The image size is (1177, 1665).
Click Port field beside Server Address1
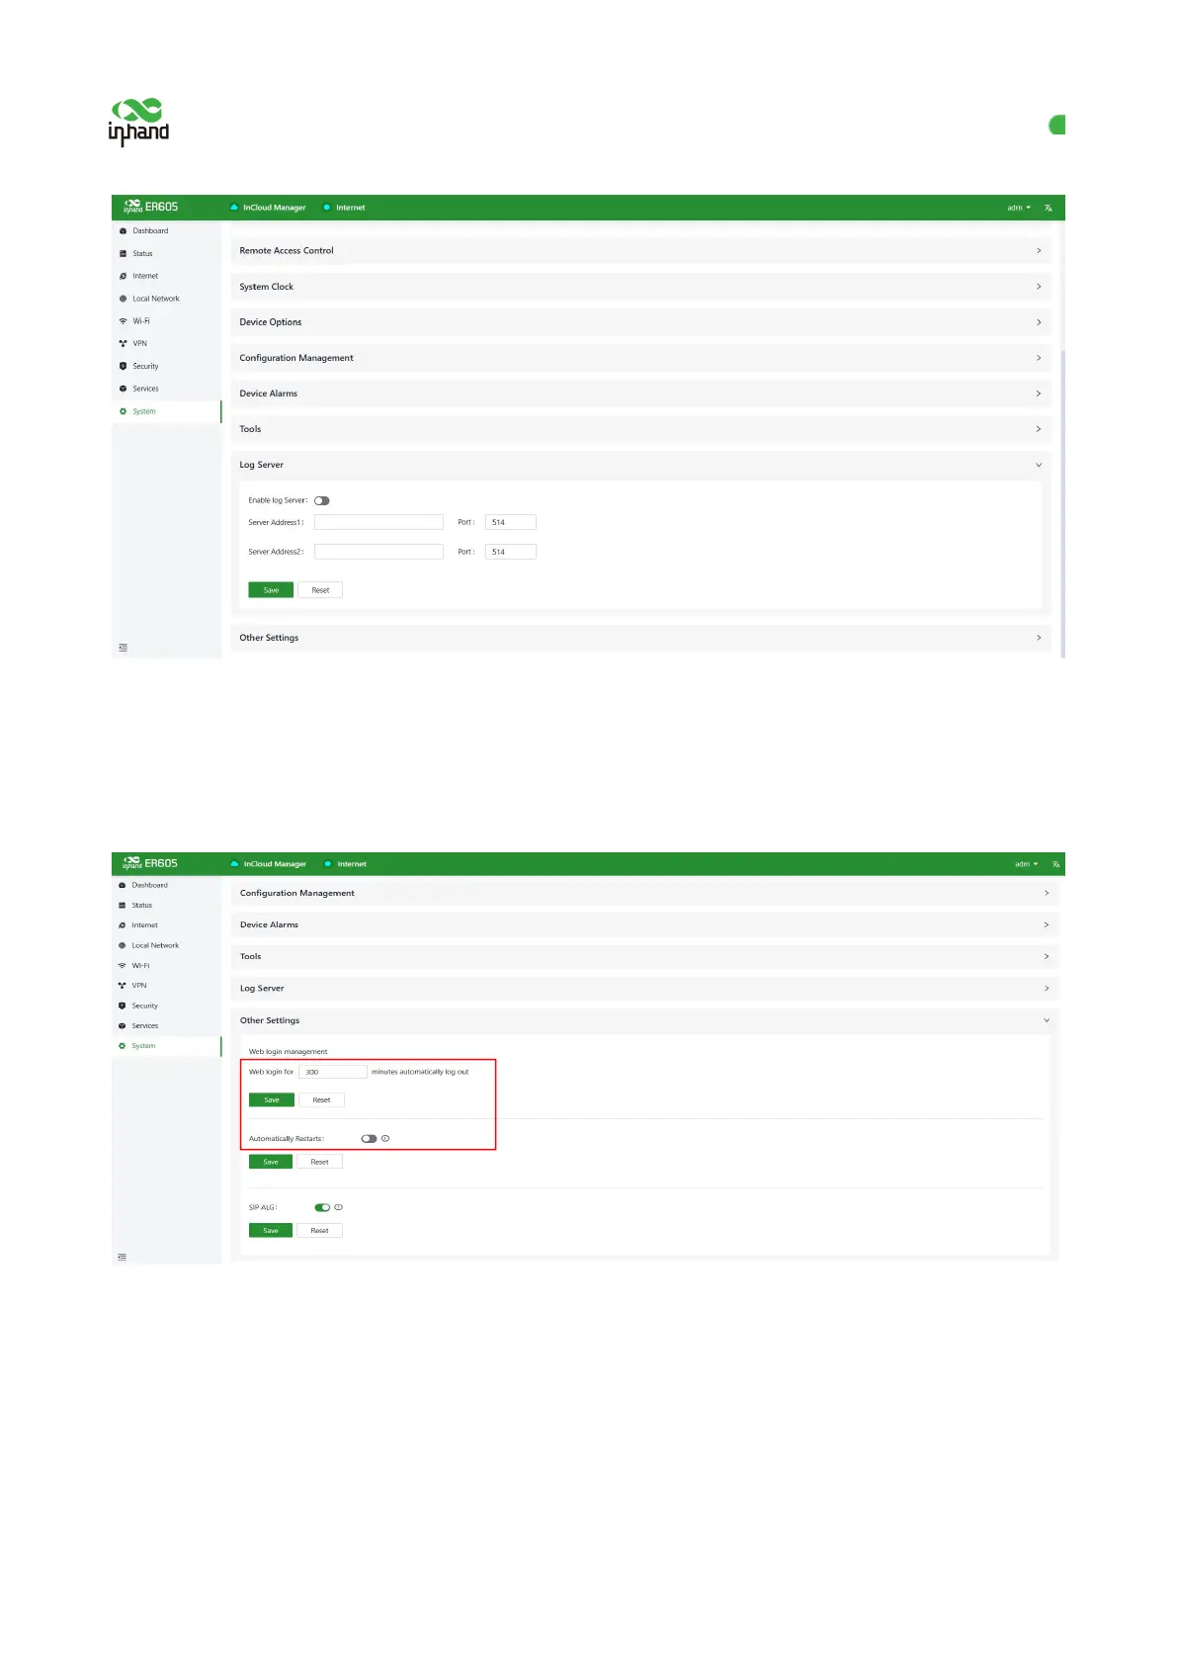(x=511, y=522)
